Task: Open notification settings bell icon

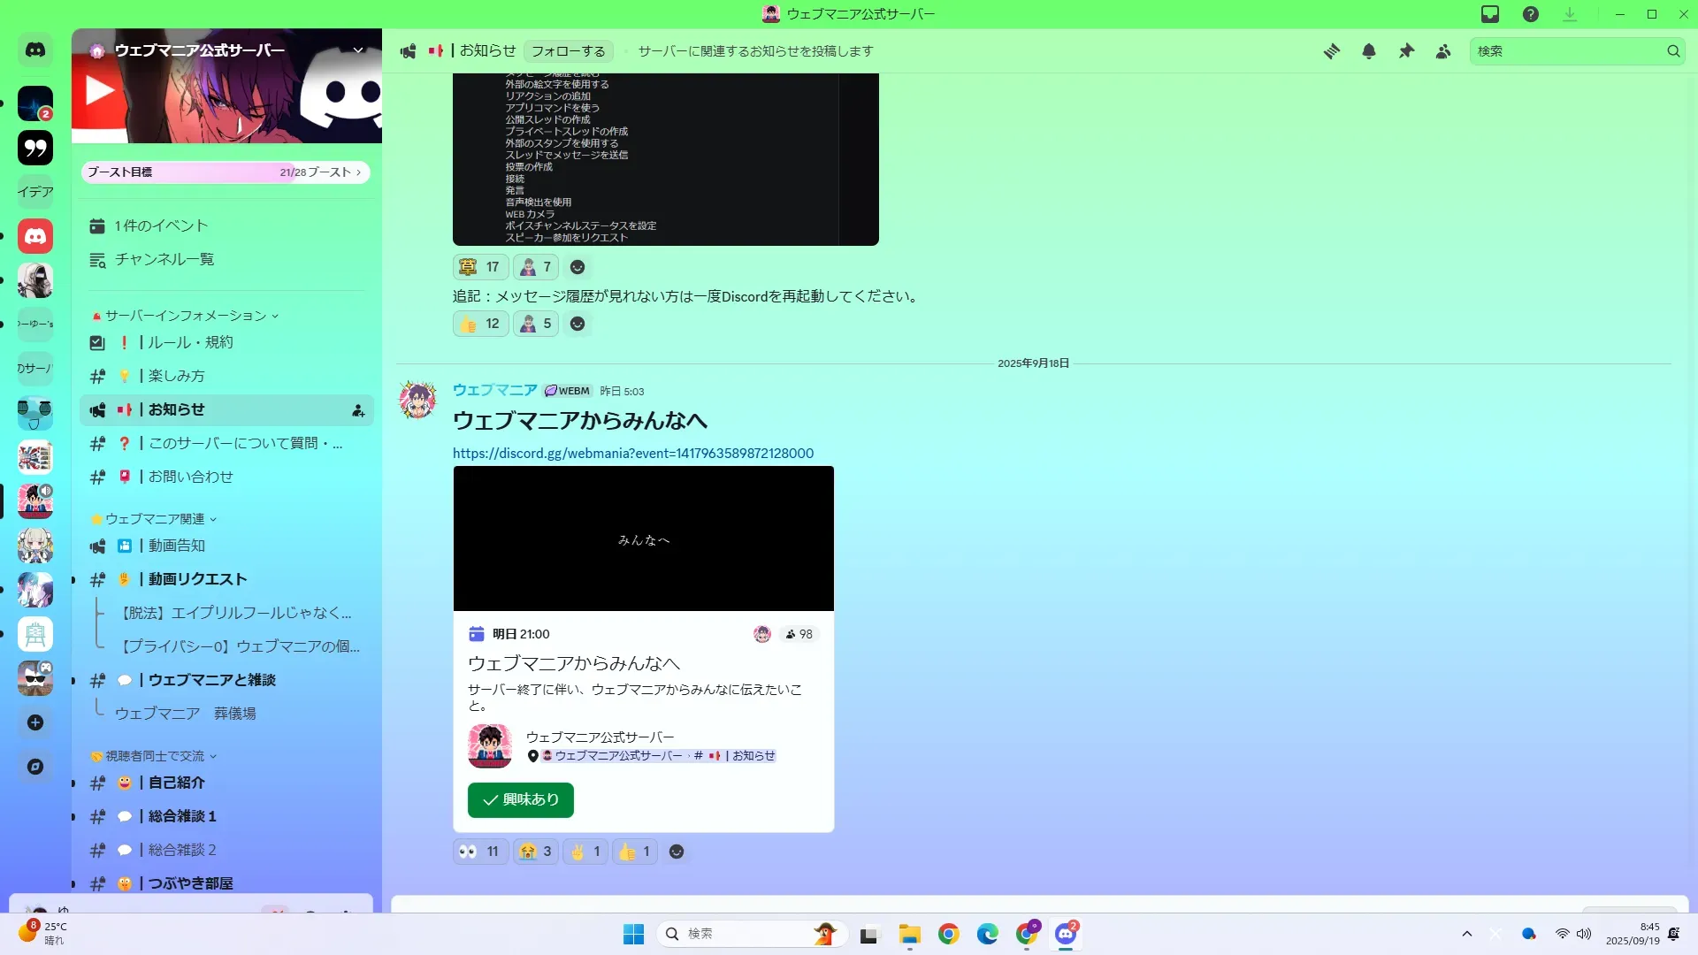Action: point(1368,51)
